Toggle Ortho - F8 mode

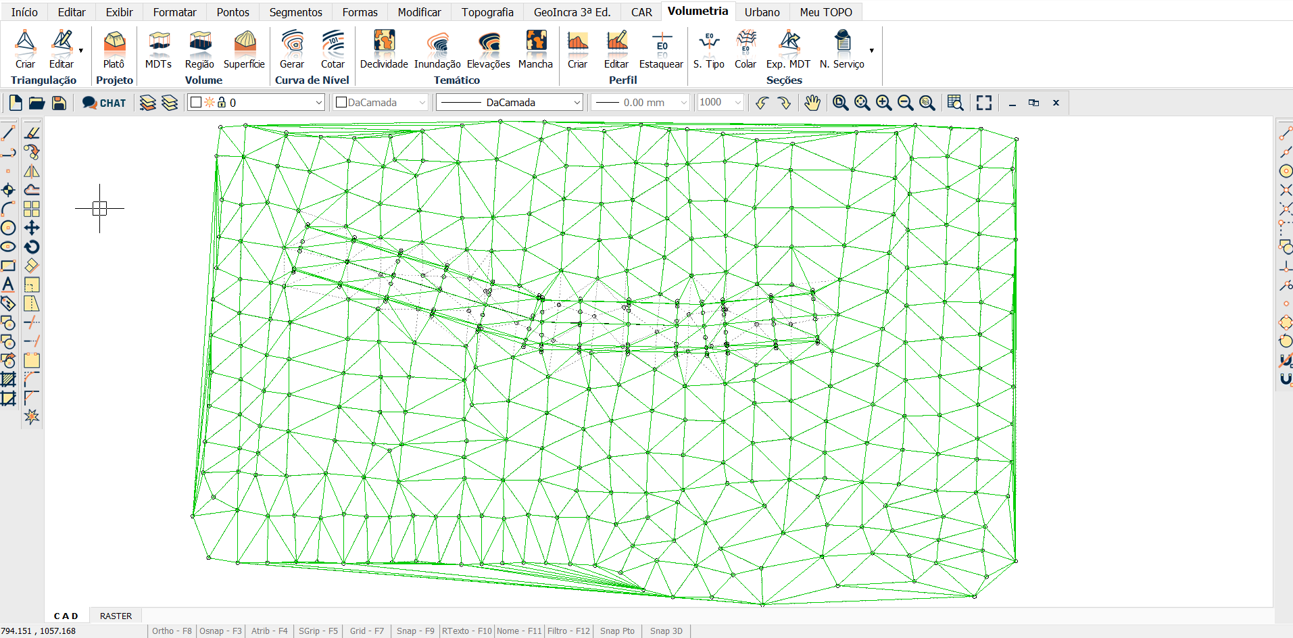click(172, 631)
